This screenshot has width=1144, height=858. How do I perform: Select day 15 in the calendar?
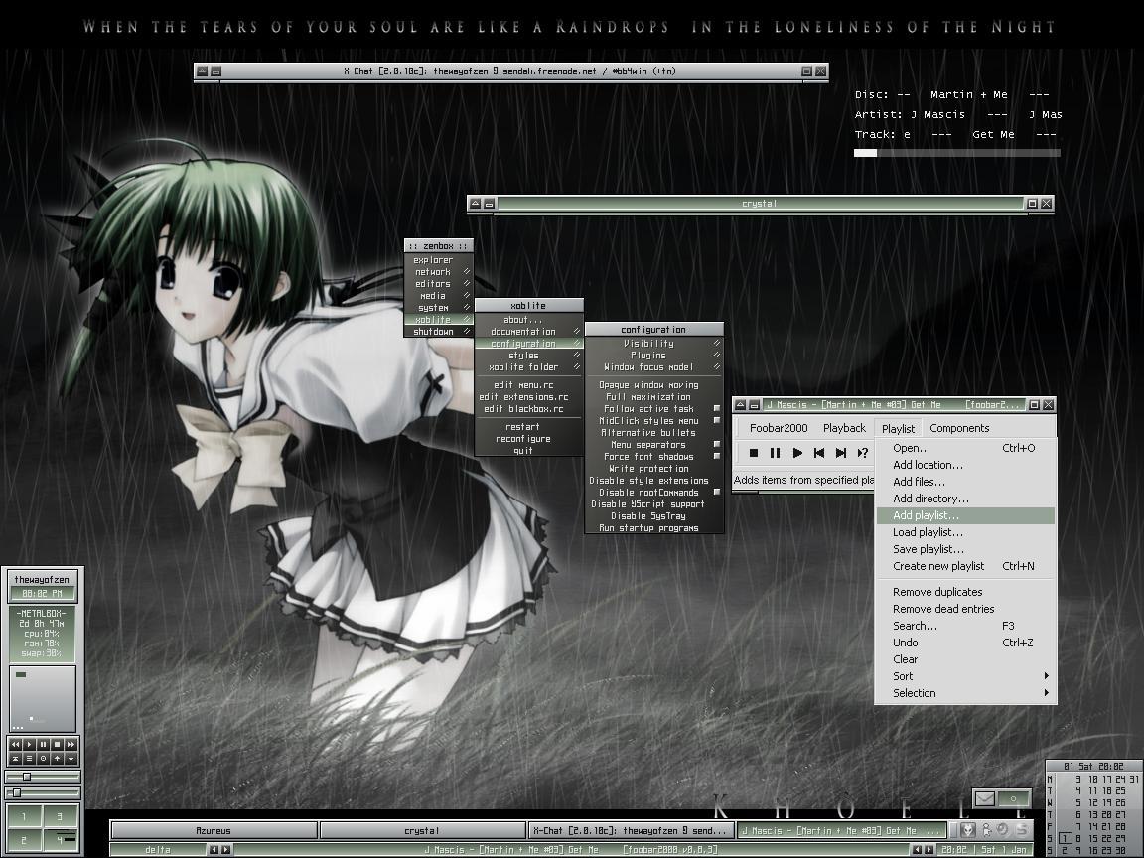1093,838
